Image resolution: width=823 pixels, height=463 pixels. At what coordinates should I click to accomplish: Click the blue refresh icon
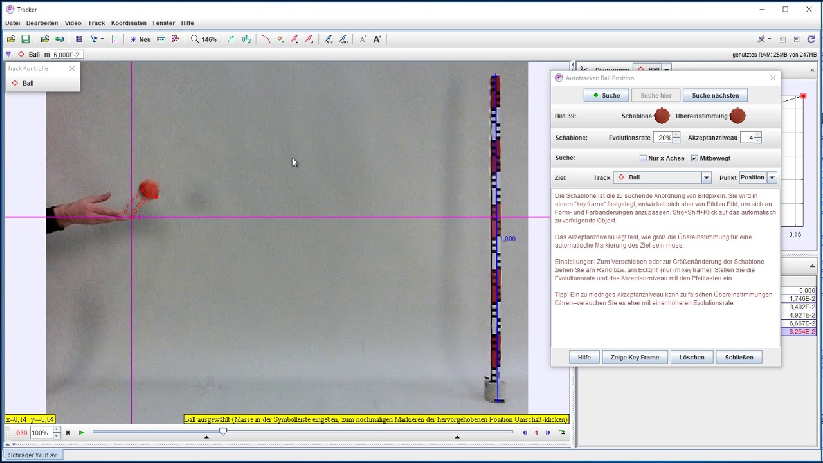click(x=811, y=39)
